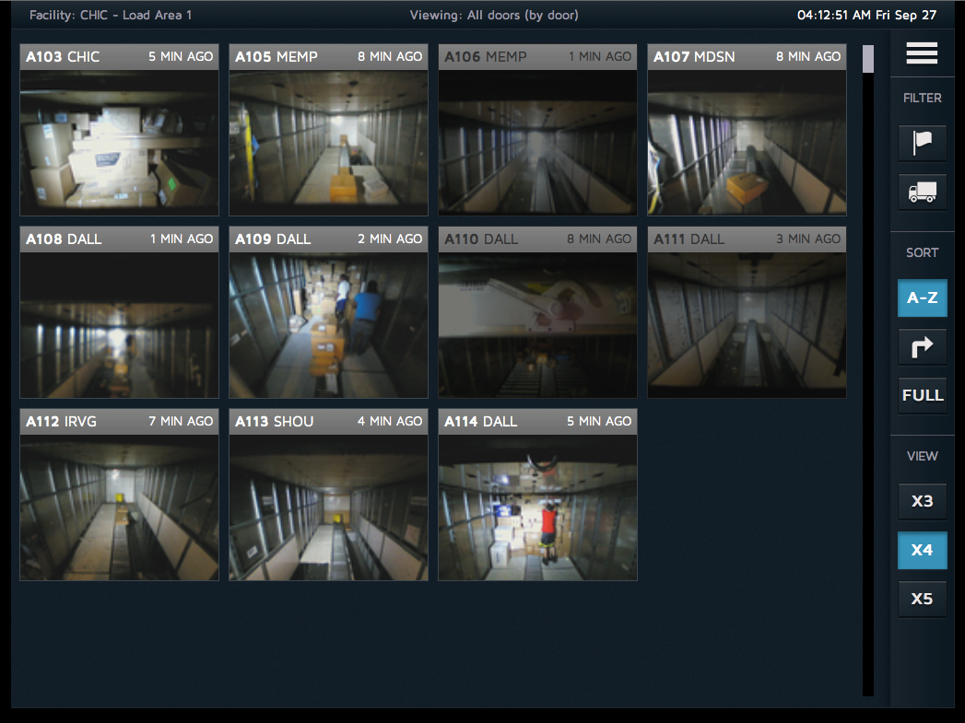This screenshot has height=723, width=965.
Task: Switch view to X3 columns
Action: click(922, 501)
